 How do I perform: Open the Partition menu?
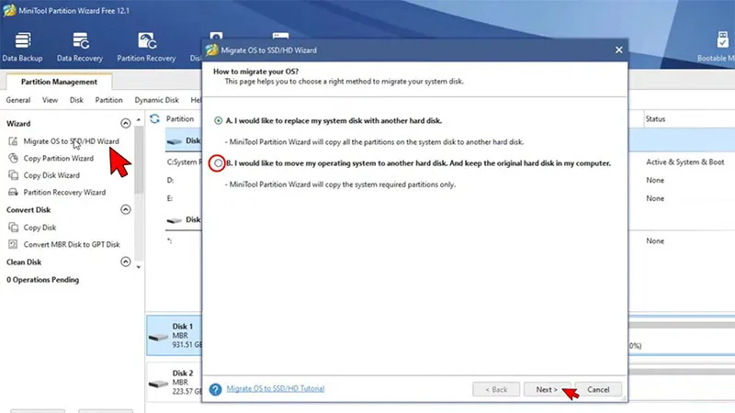point(108,100)
